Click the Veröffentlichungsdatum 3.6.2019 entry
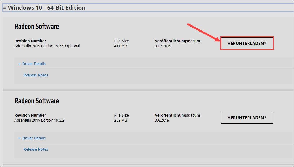The height and width of the screenshot is (167, 294). pos(161,120)
